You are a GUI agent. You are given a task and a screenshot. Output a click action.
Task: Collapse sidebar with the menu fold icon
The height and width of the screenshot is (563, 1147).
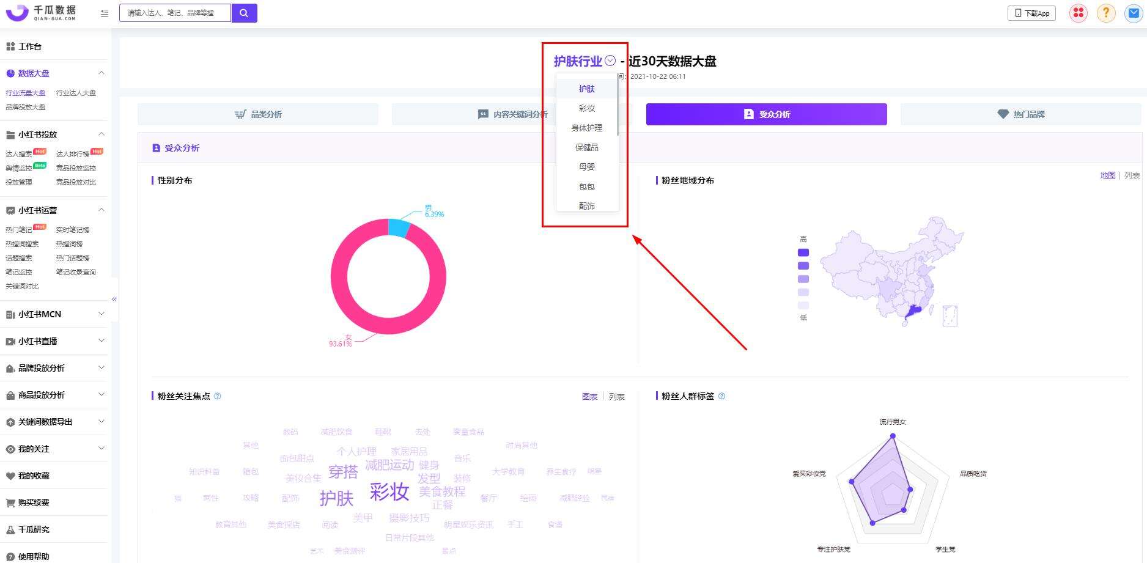coord(105,13)
